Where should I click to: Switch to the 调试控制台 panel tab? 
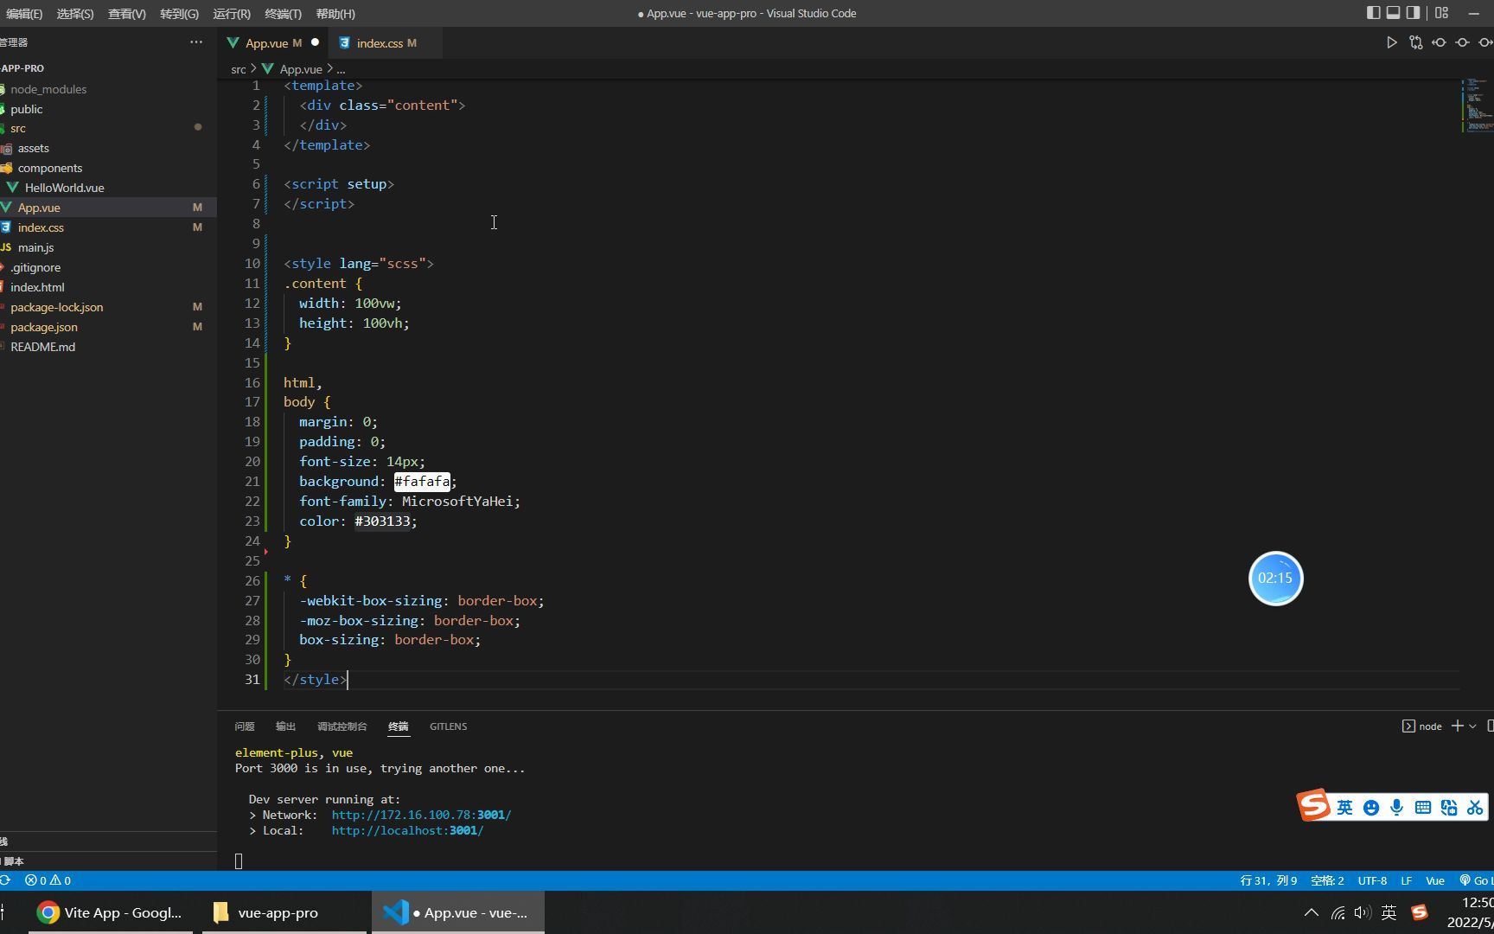tap(342, 726)
